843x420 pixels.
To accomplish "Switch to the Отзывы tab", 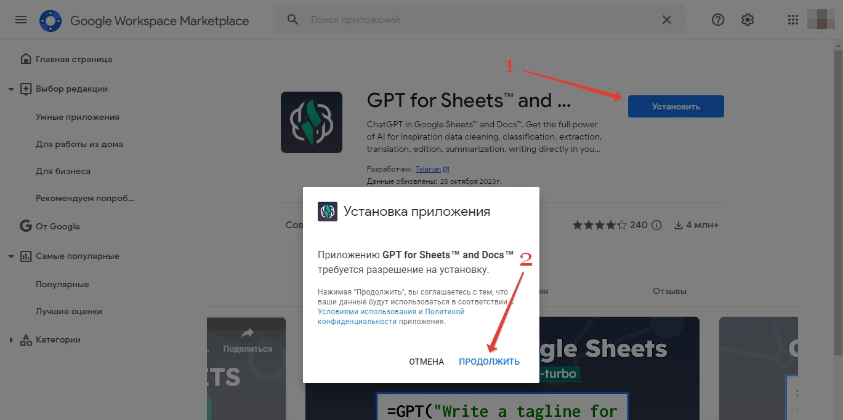I will pos(669,291).
